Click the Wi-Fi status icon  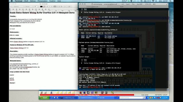[153, 1]
